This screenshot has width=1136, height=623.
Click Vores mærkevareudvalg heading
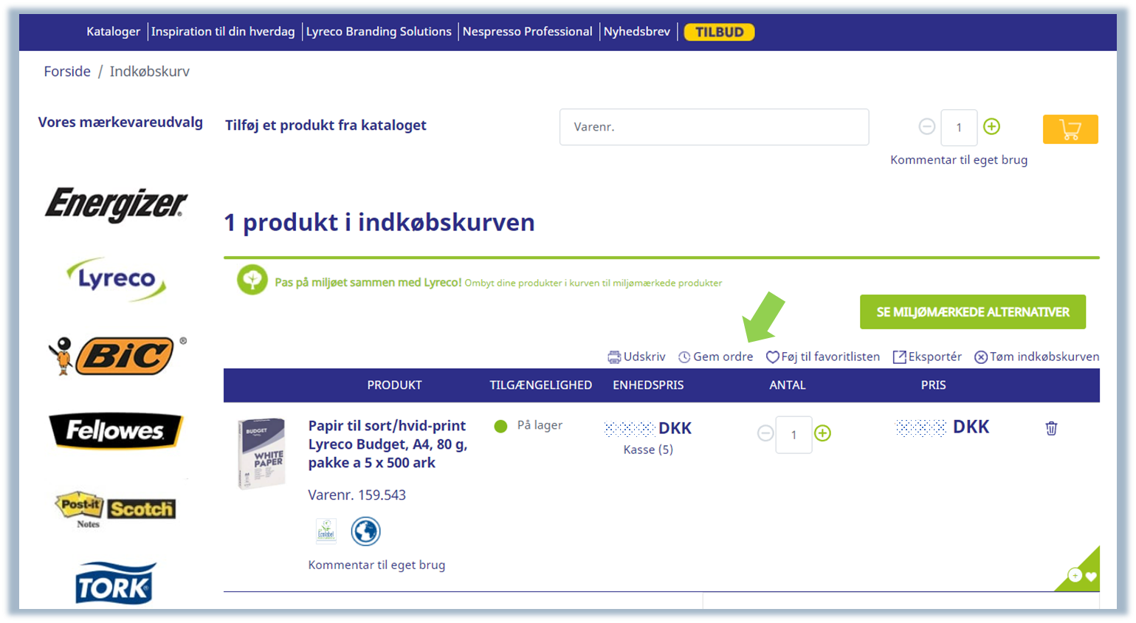click(120, 123)
